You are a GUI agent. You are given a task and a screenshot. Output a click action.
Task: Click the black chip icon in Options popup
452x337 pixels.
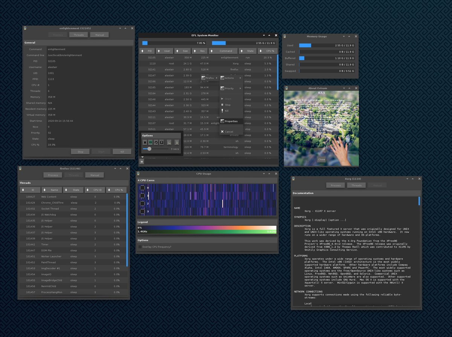pos(145,142)
